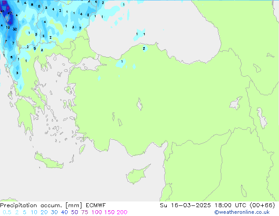Click the 150 legend value
279x216 pixels.
click(110, 212)
